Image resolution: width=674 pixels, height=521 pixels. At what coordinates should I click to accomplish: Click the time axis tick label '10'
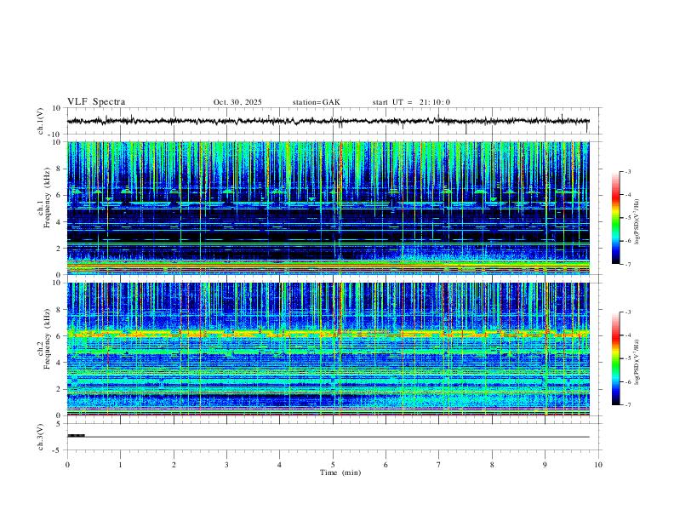[598, 465]
